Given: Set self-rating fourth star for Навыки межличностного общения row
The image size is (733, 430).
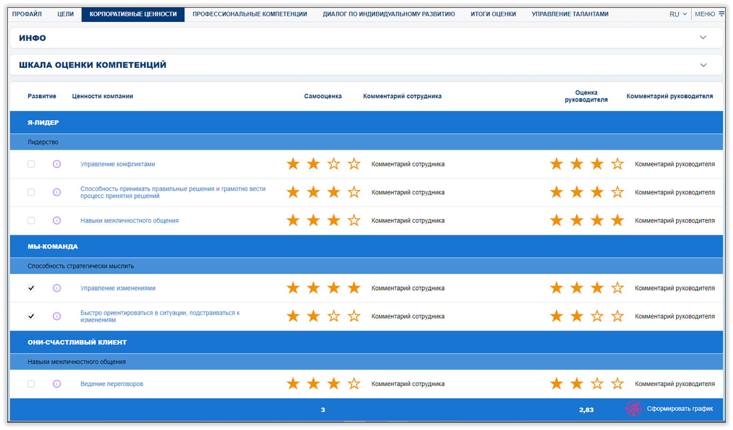Looking at the screenshot, I should (354, 220).
